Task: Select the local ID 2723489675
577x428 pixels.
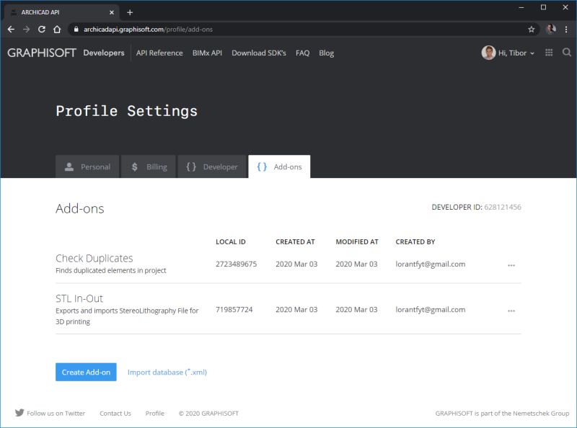Action: tap(237, 264)
